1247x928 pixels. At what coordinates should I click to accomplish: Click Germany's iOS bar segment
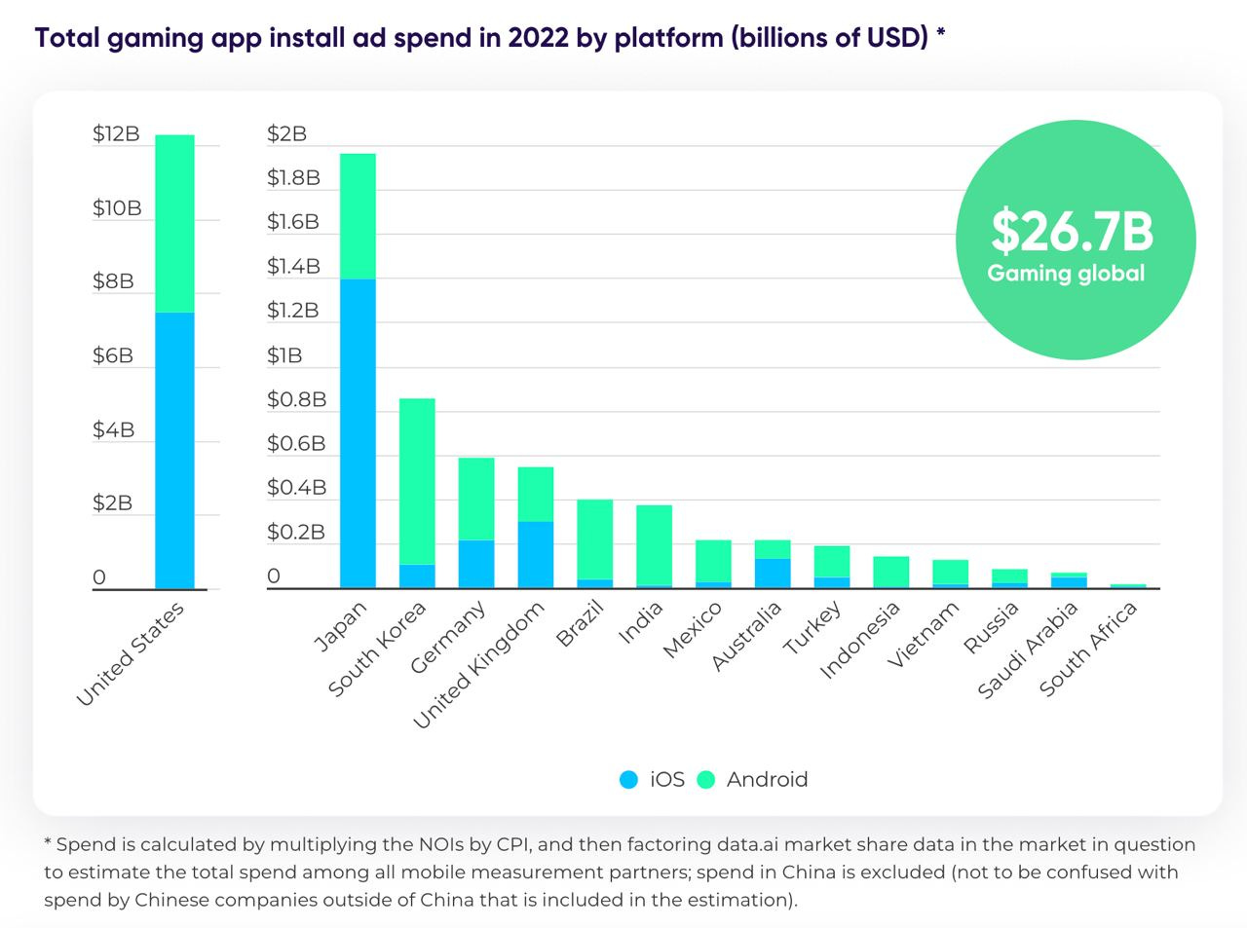pos(476,564)
